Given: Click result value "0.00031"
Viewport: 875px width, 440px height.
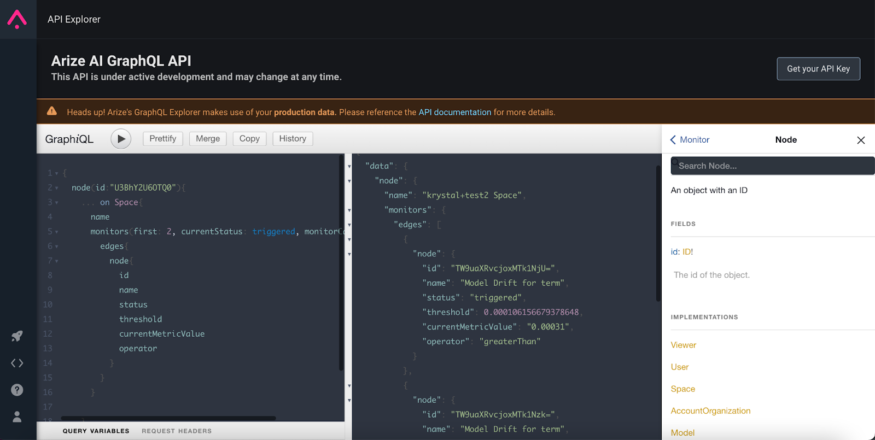Looking at the screenshot, I should pos(548,327).
